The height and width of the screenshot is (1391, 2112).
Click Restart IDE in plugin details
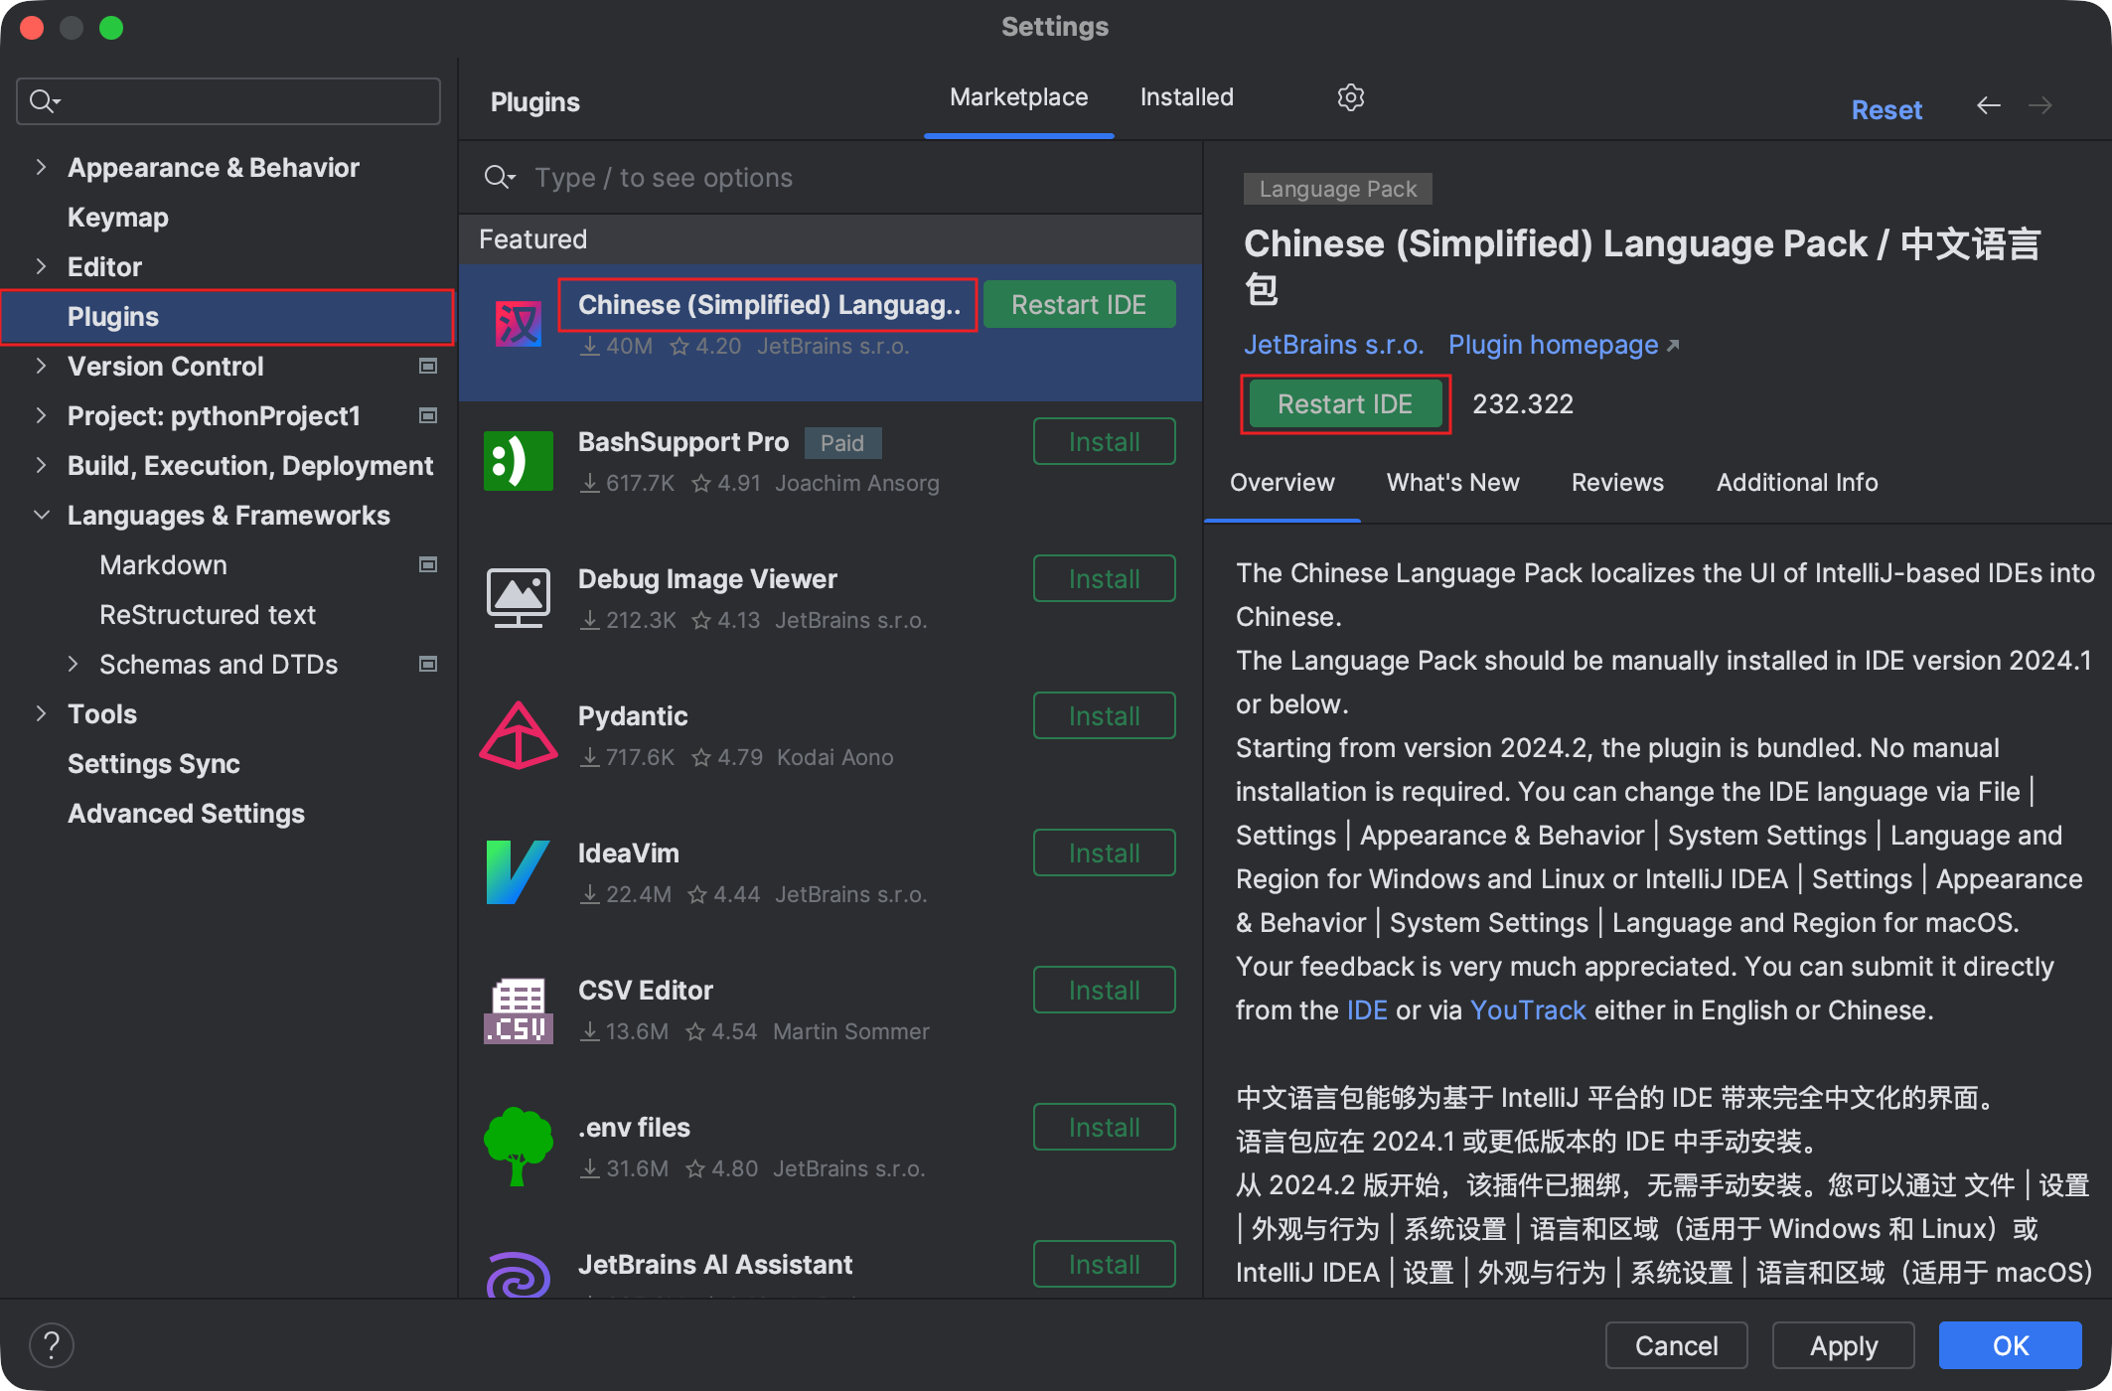click(x=1345, y=404)
